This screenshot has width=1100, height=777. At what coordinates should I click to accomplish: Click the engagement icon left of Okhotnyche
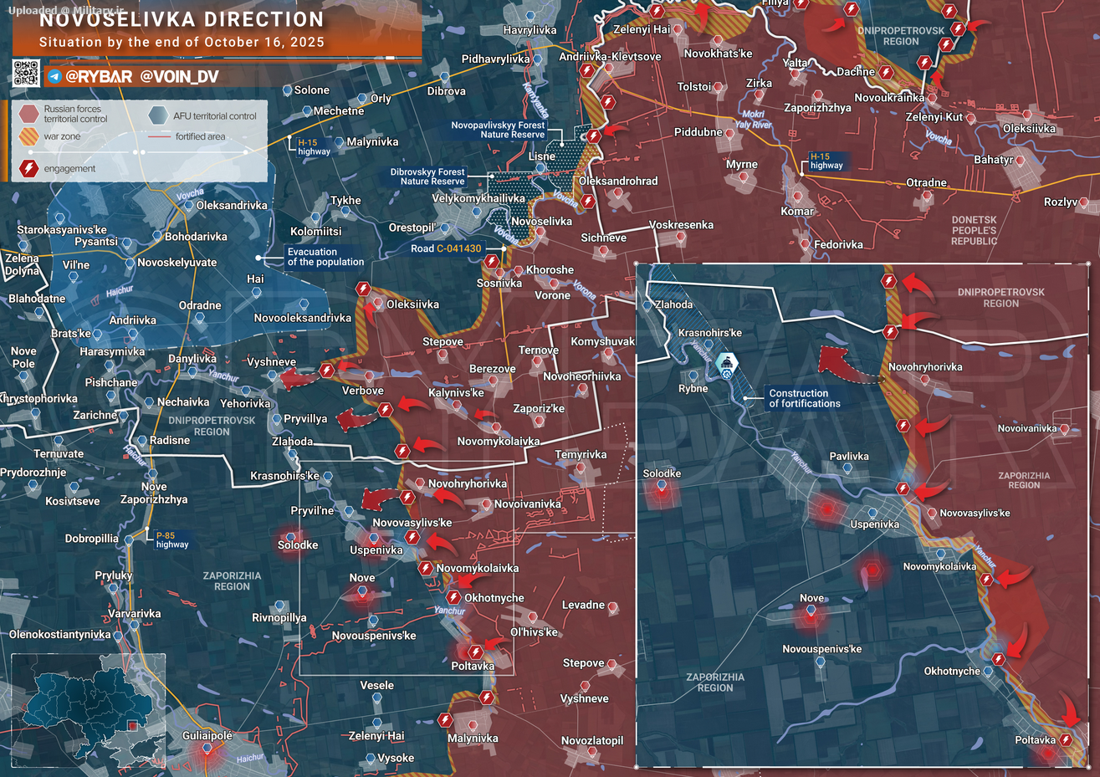click(453, 597)
